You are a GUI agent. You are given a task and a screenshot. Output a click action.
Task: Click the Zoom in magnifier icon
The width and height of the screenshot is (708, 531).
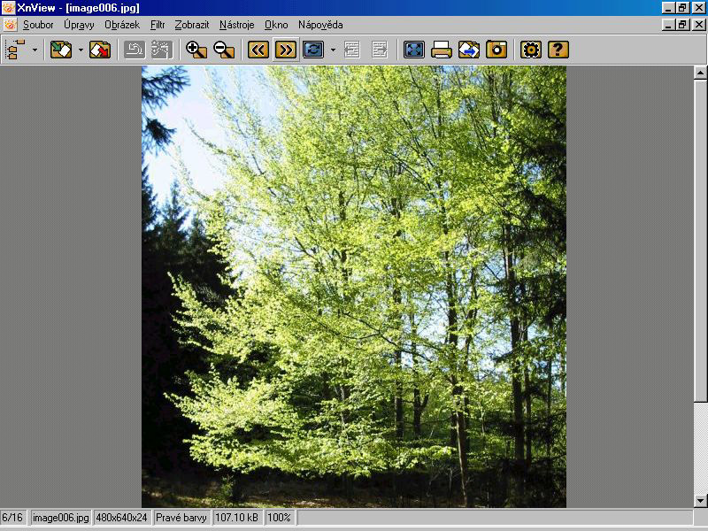(x=196, y=50)
